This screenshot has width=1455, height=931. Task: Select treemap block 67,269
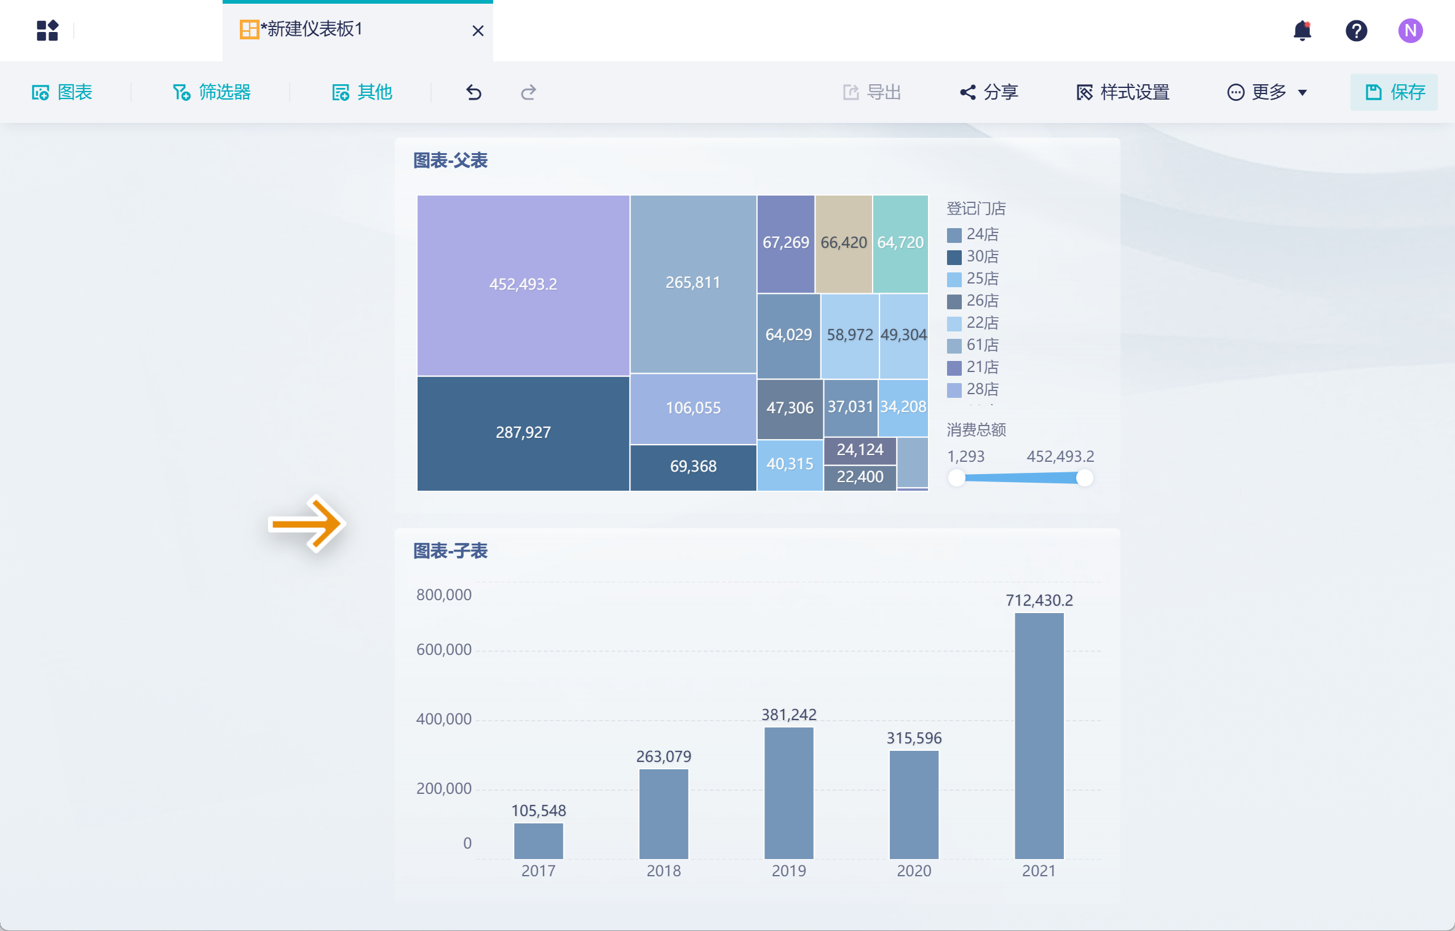click(786, 244)
